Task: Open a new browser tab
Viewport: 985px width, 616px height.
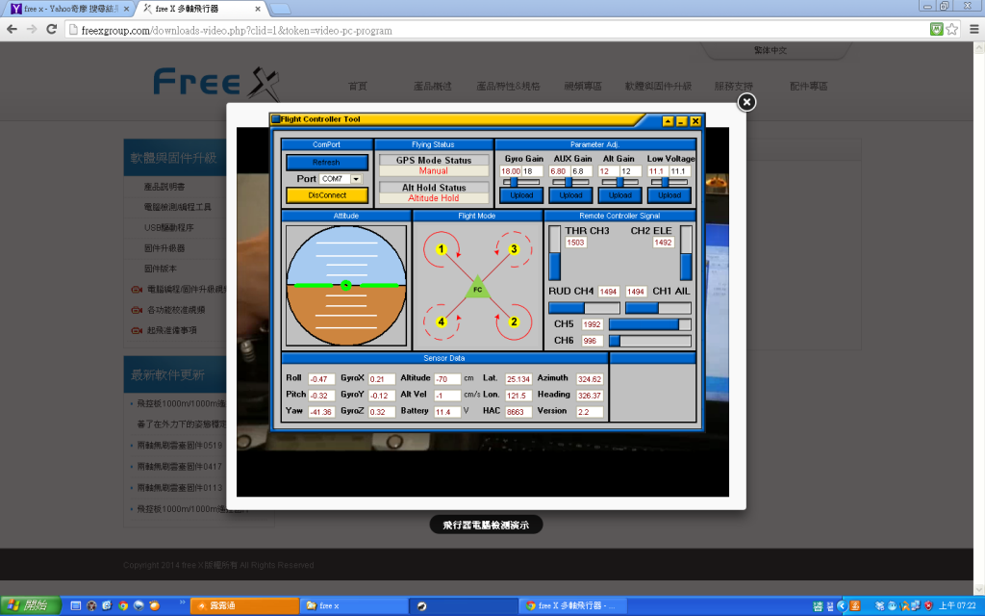Action: (x=280, y=9)
